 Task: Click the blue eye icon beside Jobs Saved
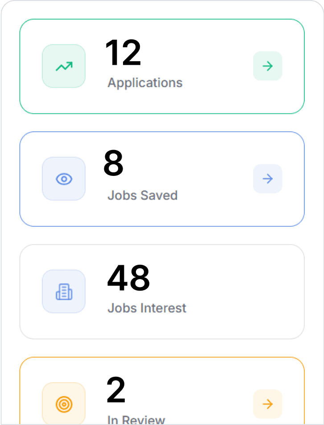(64, 179)
